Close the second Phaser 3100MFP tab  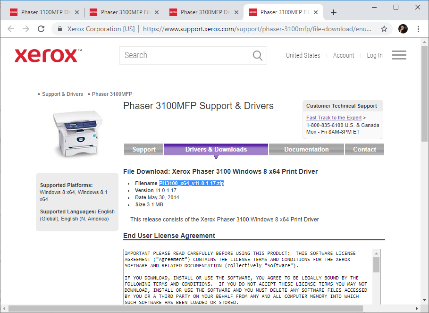(157, 12)
